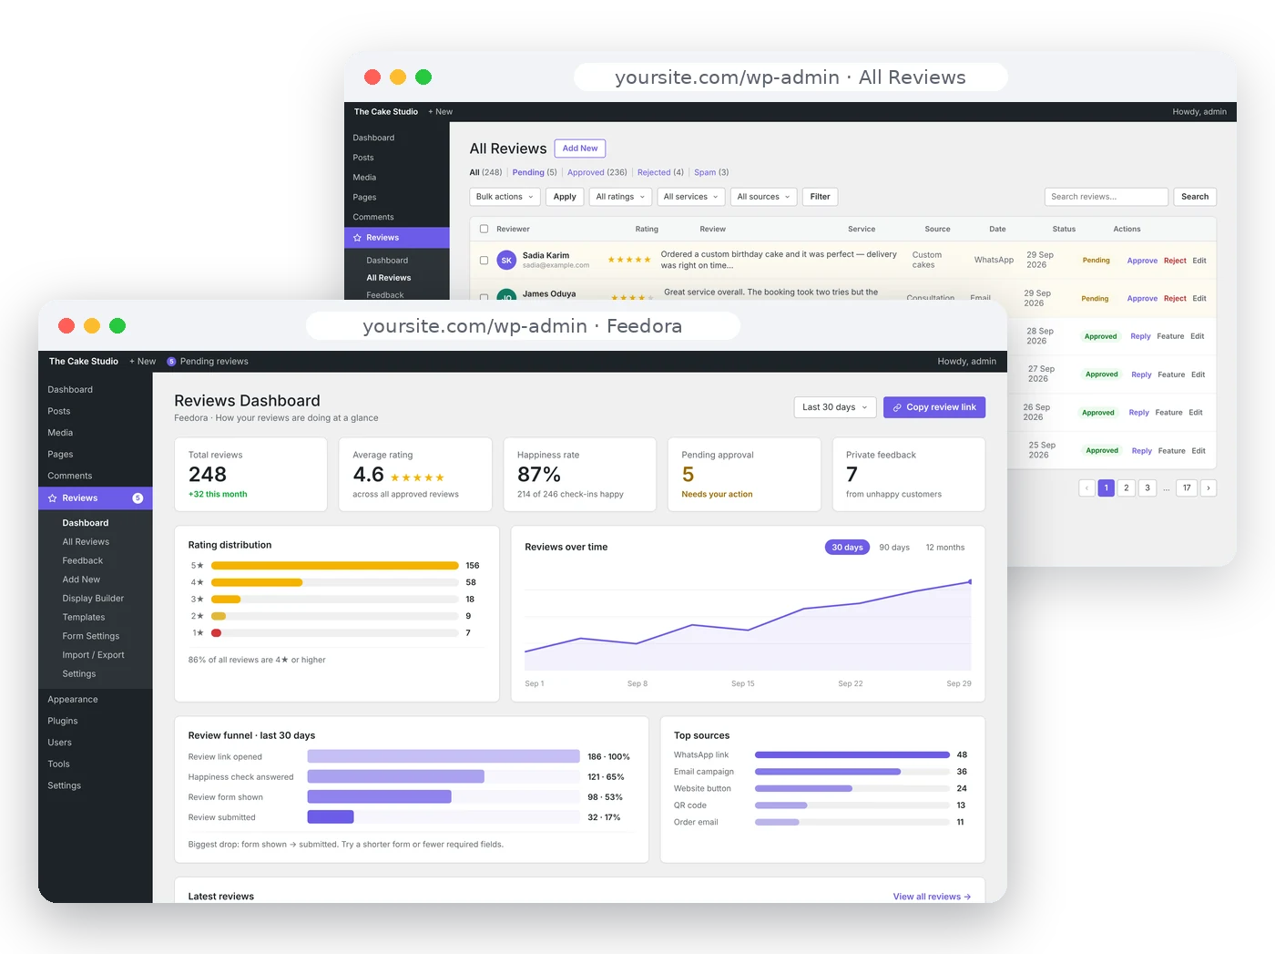Select the 12 months chart tab
Viewport: 1275px width, 954px height.
[945, 548]
